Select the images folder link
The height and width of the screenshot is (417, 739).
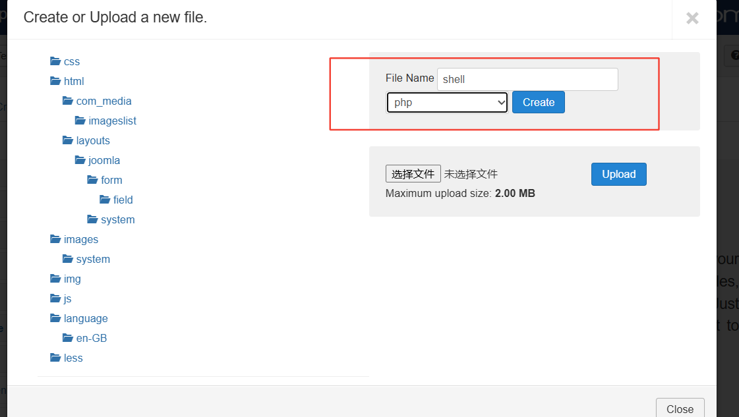pyautogui.click(x=81, y=240)
